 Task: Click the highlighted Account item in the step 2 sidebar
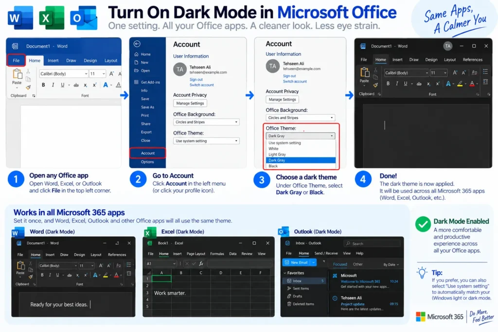click(x=148, y=153)
